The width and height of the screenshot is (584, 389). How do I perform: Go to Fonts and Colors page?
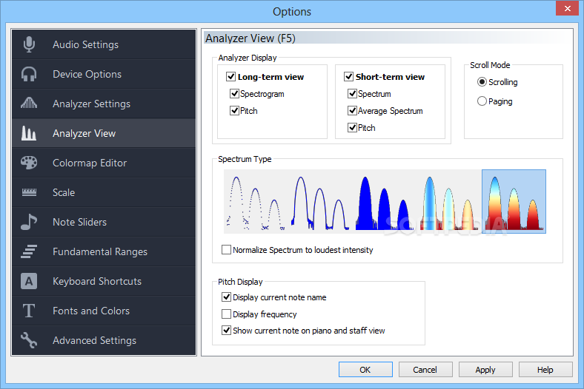(104, 311)
